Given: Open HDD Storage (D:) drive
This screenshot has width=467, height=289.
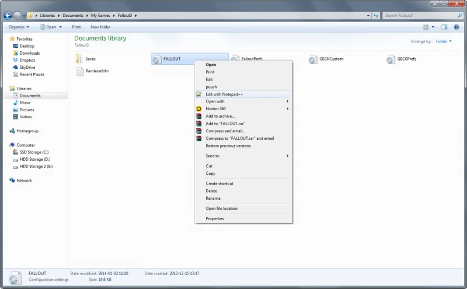Looking at the screenshot, I should (34, 160).
